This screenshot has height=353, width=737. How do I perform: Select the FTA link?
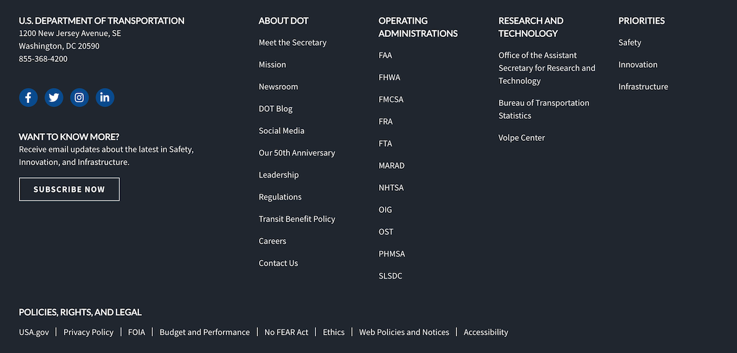point(385,143)
